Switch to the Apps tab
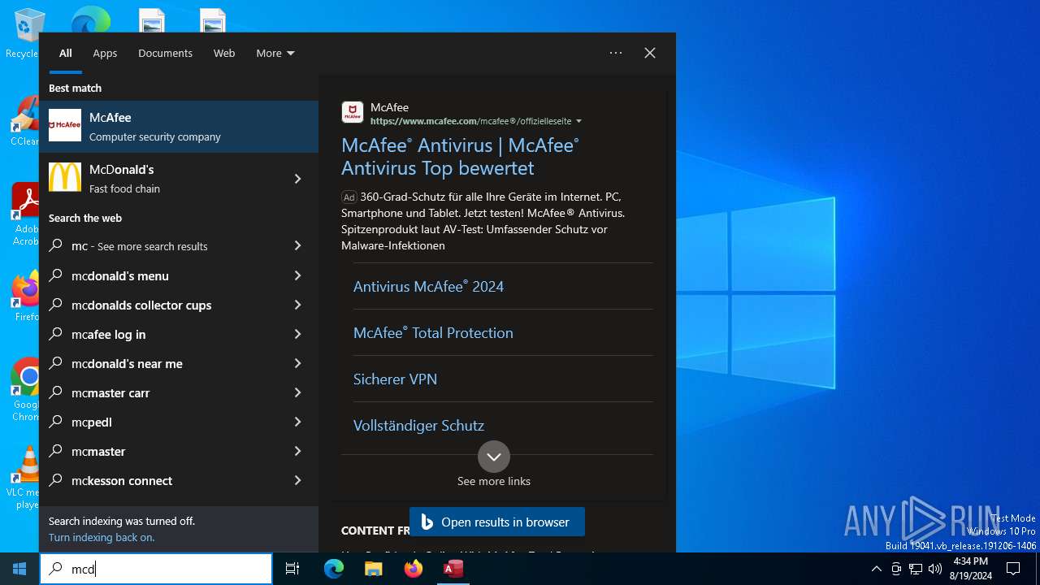1040x585 pixels. coord(105,53)
